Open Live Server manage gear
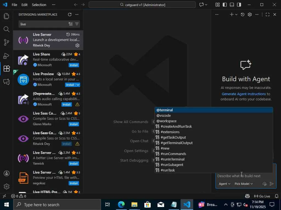The width and height of the screenshot is (281, 210). point(77,45)
